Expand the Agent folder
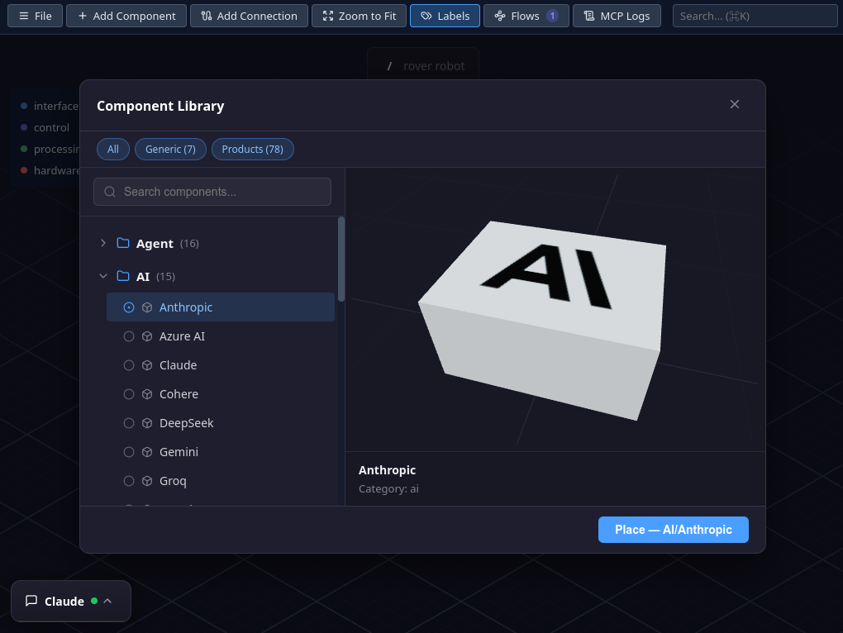This screenshot has width=843, height=633. [x=102, y=243]
